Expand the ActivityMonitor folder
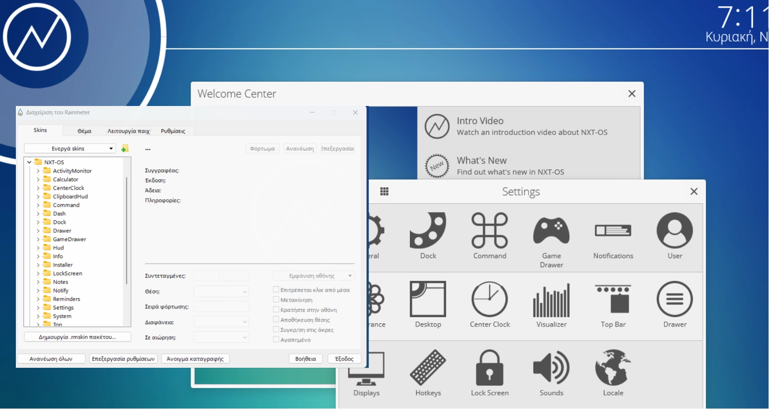The height and width of the screenshot is (409, 769). pyautogui.click(x=38, y=171)
